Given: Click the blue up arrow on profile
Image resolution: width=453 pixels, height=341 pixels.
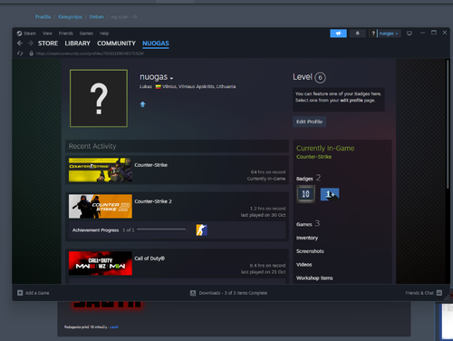Looking at the screenshot, I should 143,104.
